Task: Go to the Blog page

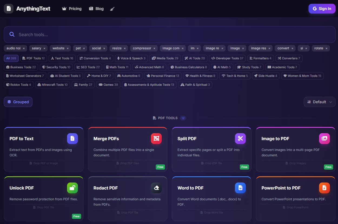Action: 96,9
